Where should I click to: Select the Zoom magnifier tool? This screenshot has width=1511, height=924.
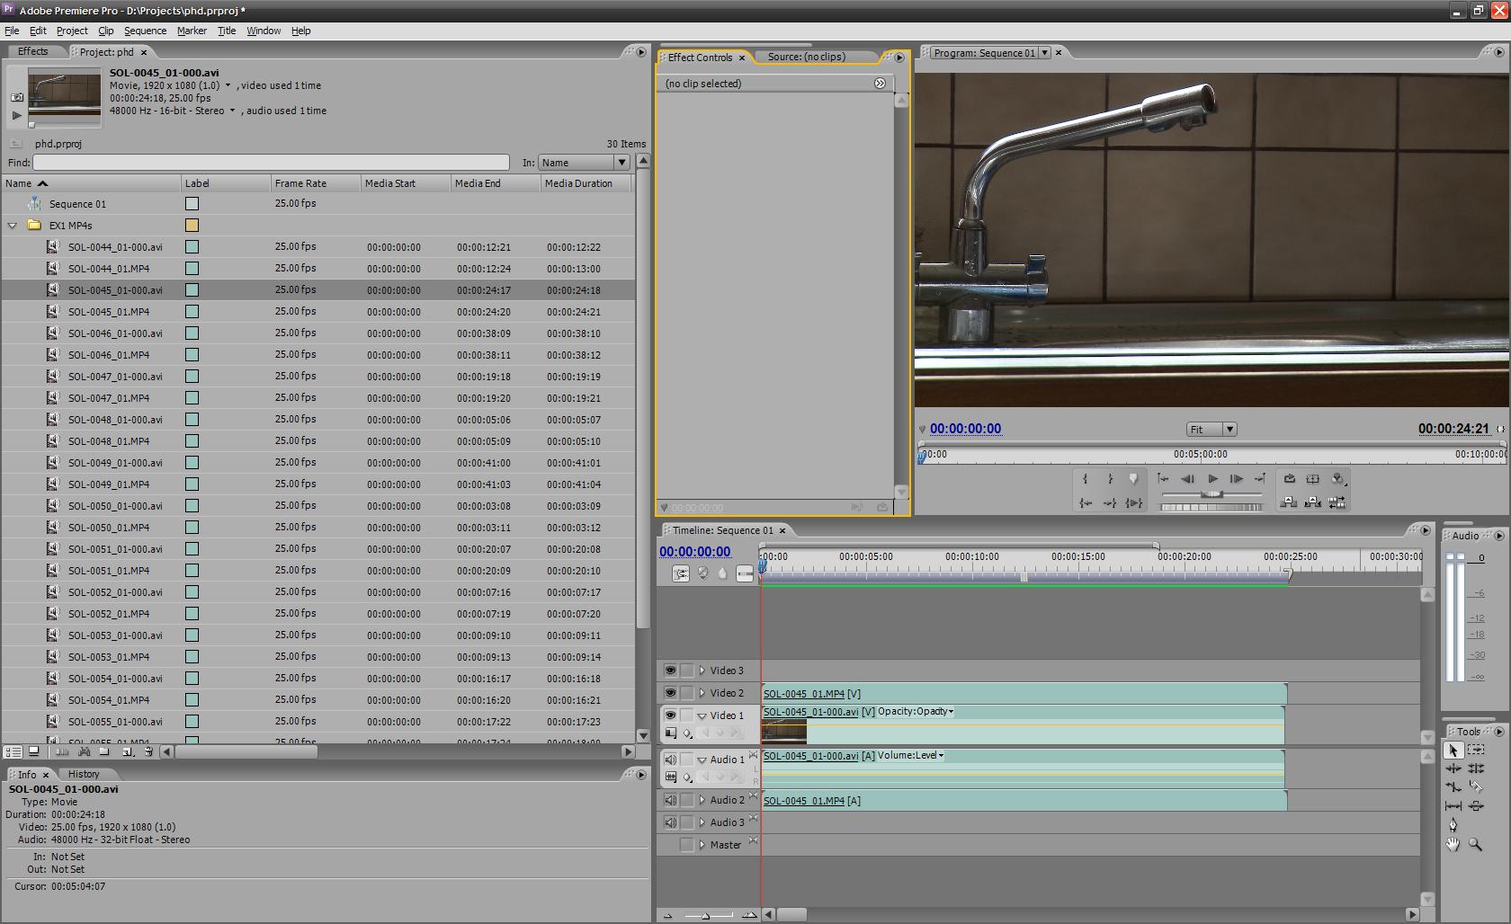pos(1476,844)
